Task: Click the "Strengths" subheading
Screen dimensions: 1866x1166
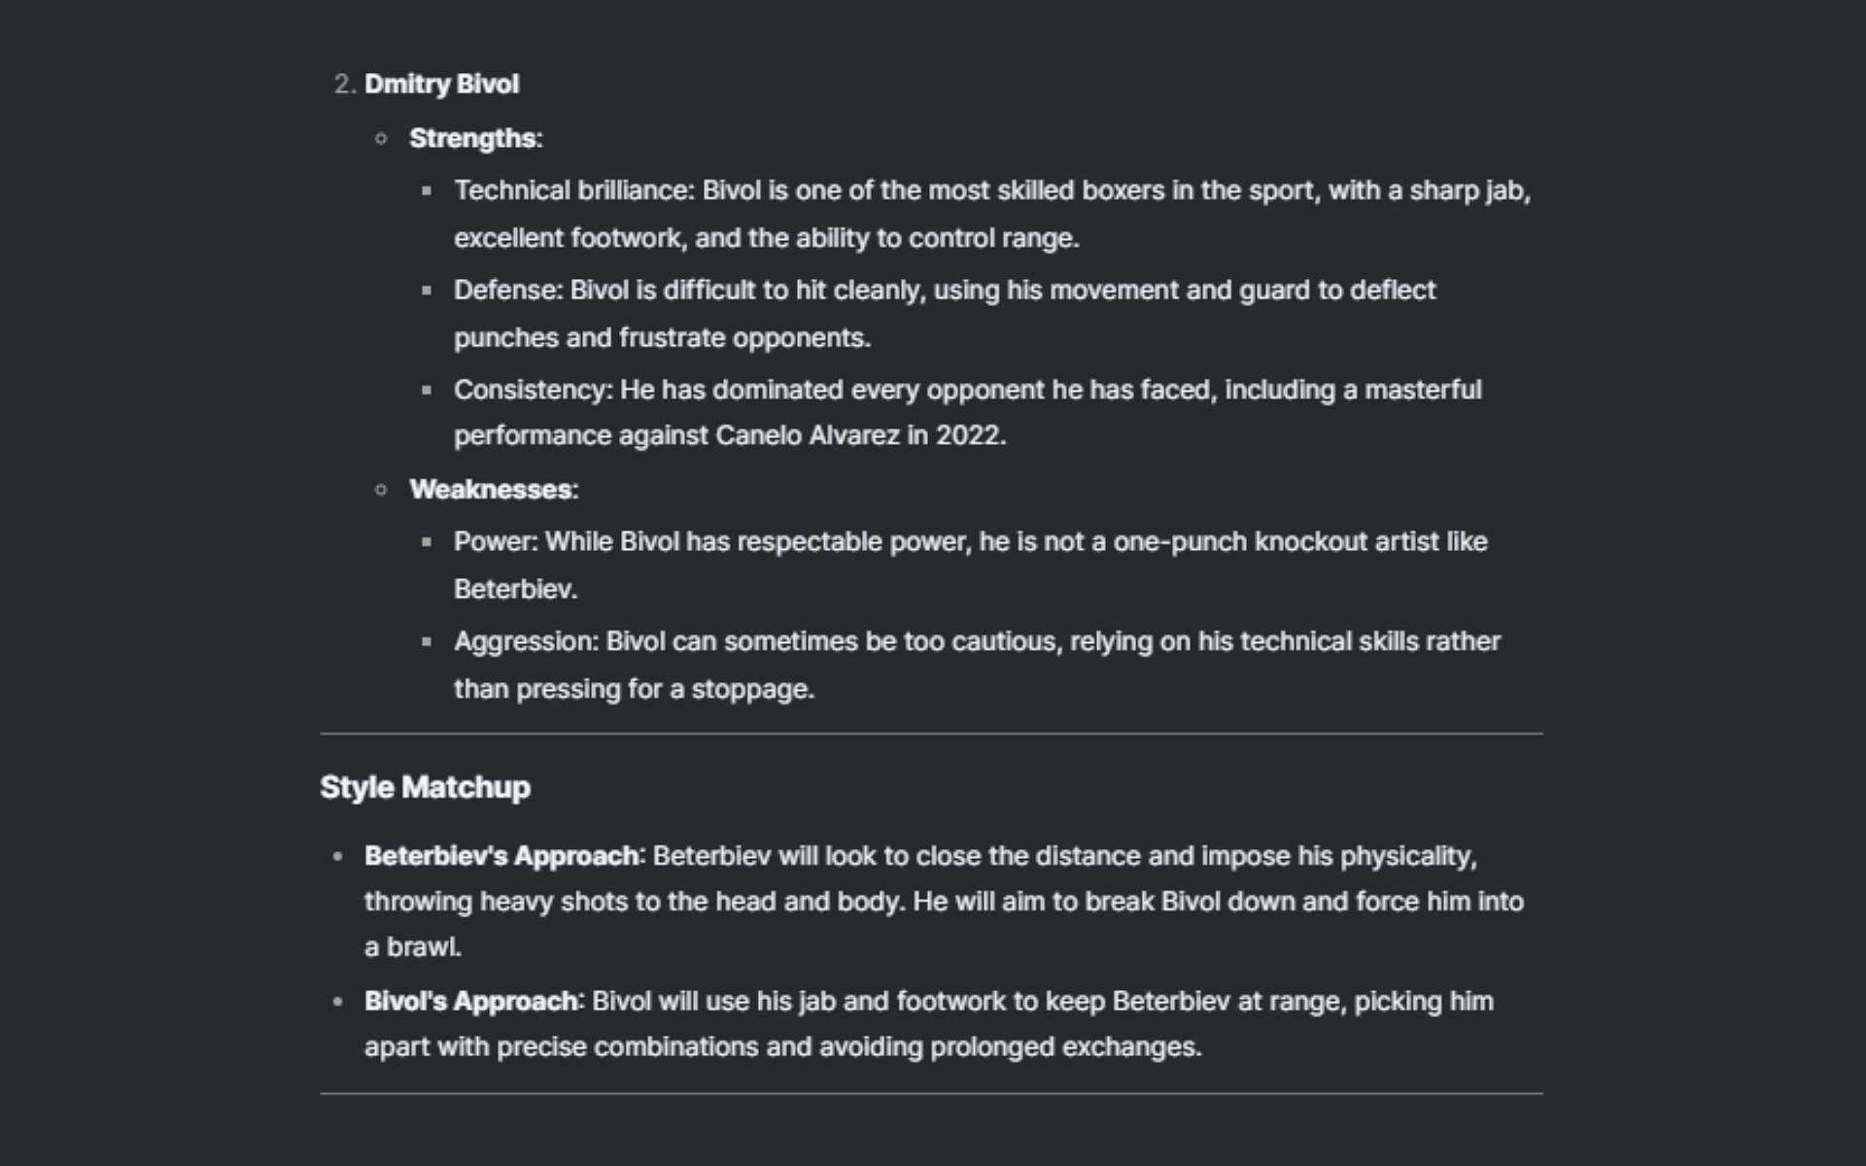Action: [473, 139]
